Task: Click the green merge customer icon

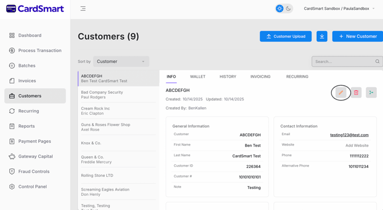Action: pyautogui.click(x=371, y=92)
